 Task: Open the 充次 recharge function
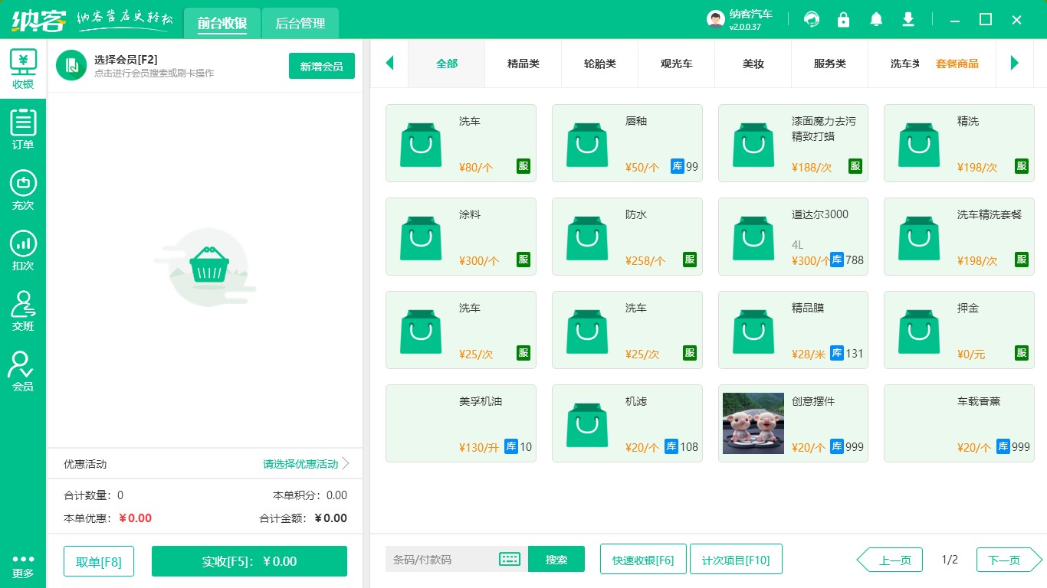pos(23,186)
